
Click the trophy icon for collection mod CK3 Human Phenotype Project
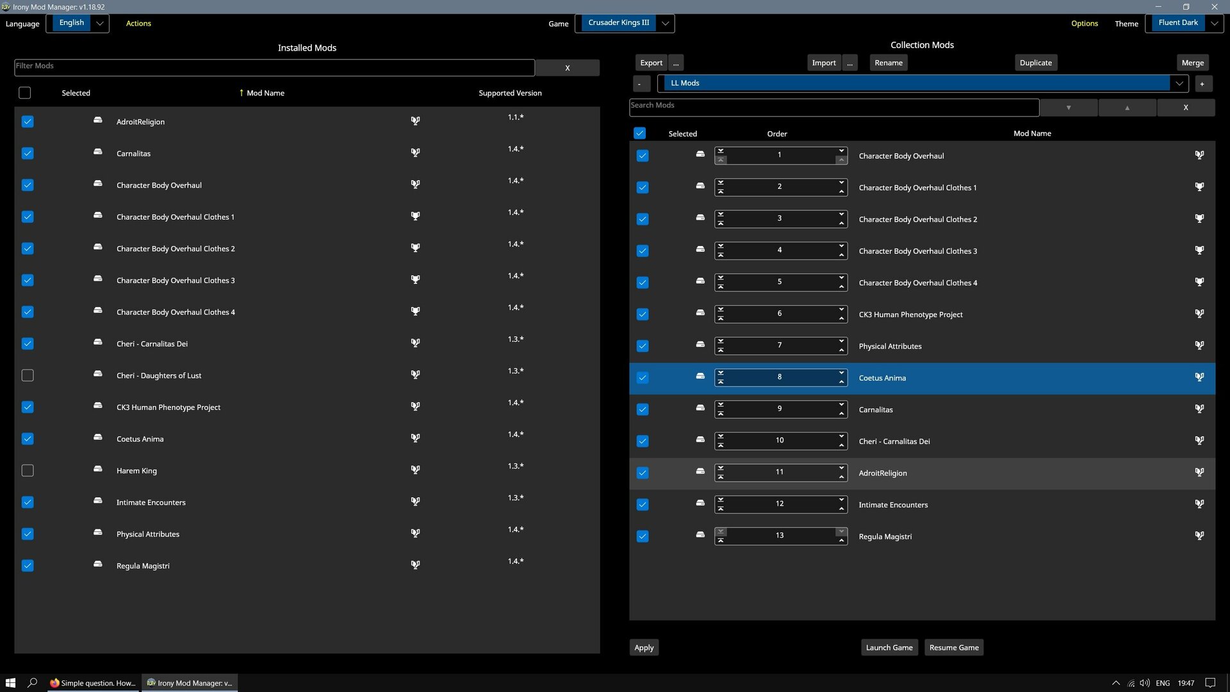point(1199,313)
